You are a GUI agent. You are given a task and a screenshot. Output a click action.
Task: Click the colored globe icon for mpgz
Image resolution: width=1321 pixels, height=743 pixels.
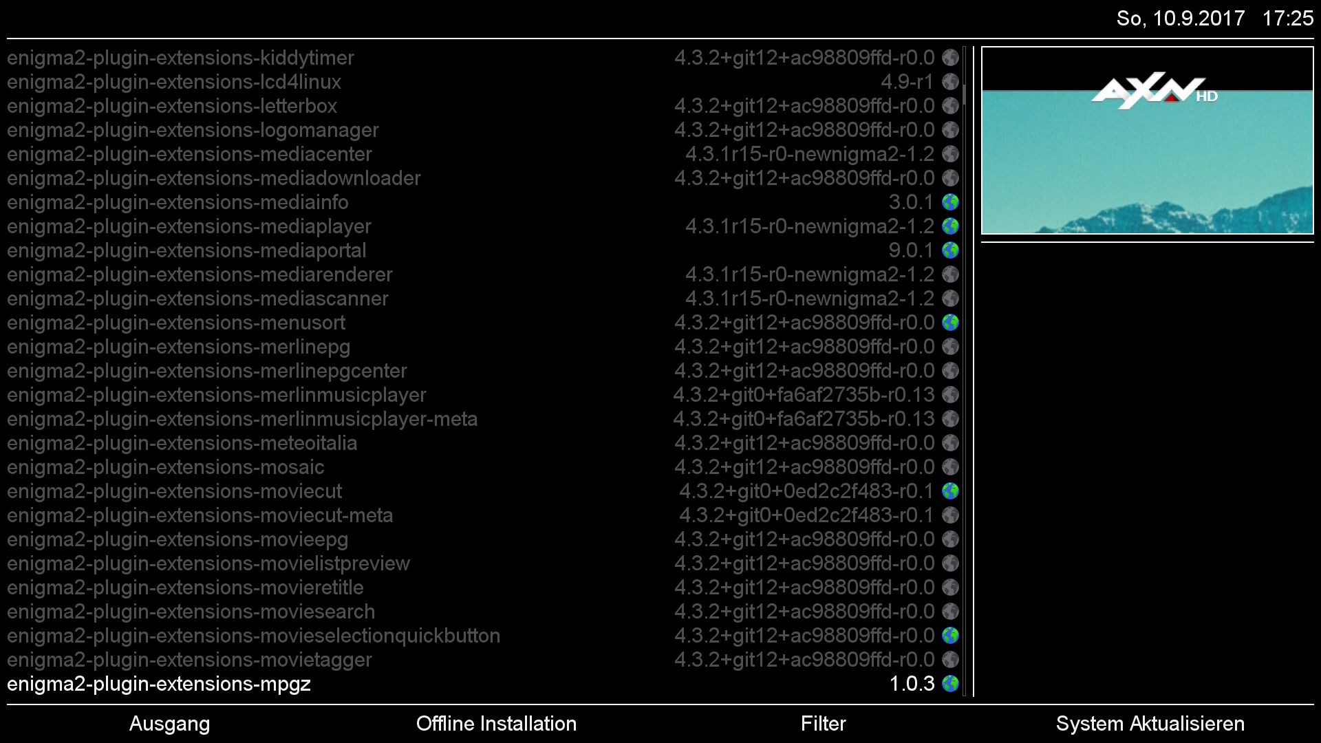point(950,684)
